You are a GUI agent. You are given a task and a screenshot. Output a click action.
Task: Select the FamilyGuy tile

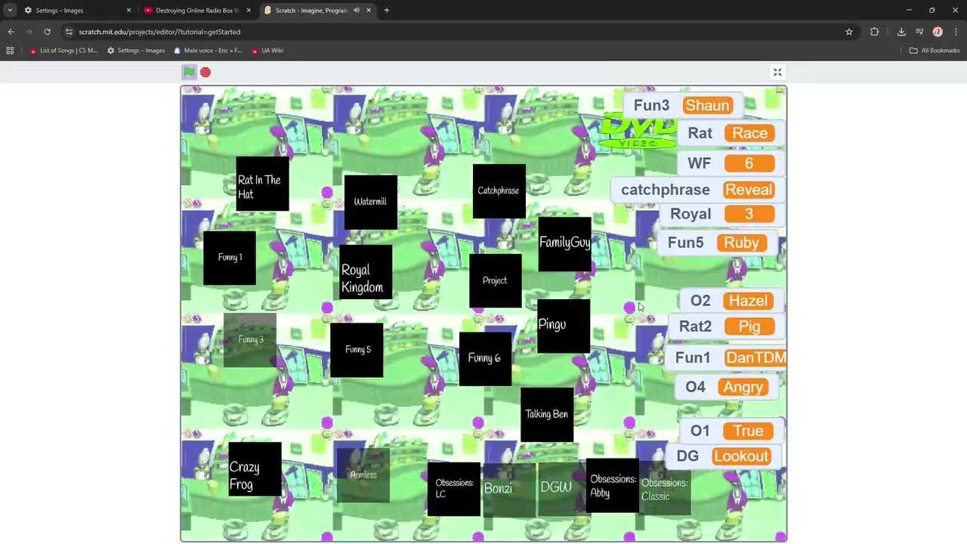565,243
